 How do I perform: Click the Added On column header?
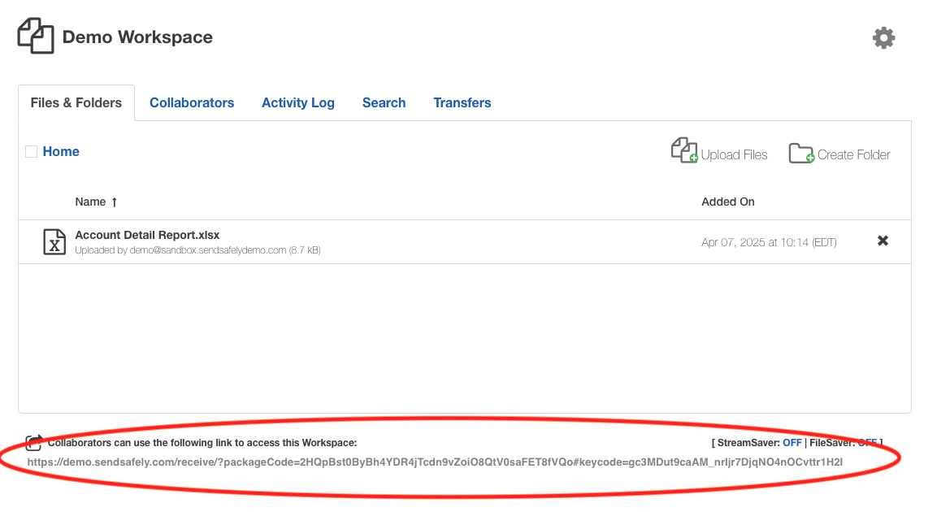pyautogui.click(x=728, y=202)
